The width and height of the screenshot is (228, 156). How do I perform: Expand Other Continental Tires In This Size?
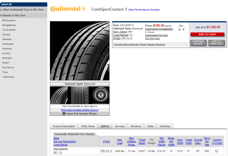(23, 10)
